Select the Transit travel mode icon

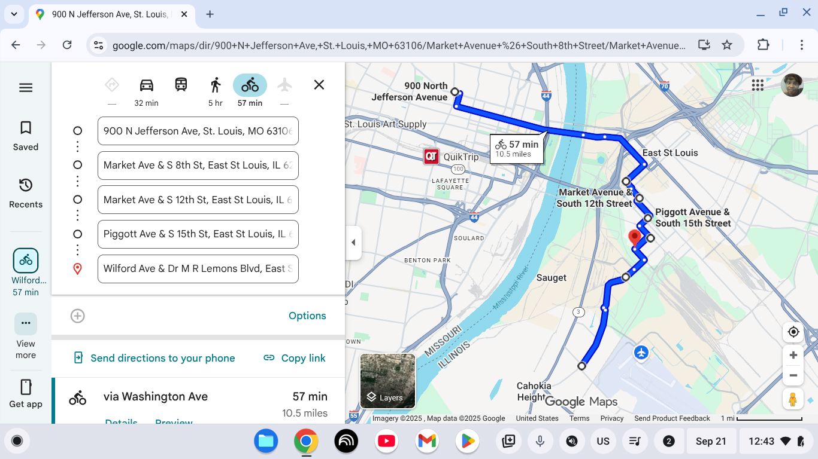tap(181, 85)
